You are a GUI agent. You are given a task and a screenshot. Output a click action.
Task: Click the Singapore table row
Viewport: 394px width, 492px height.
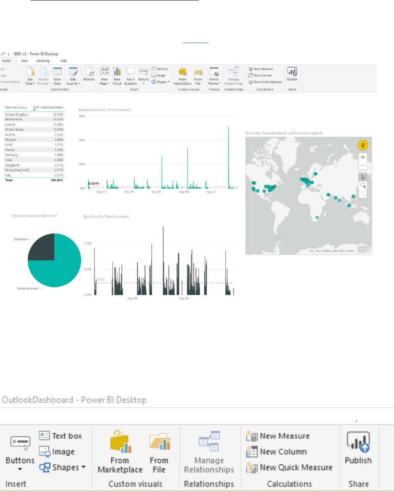pyautogui.click(x=34, y=165)
